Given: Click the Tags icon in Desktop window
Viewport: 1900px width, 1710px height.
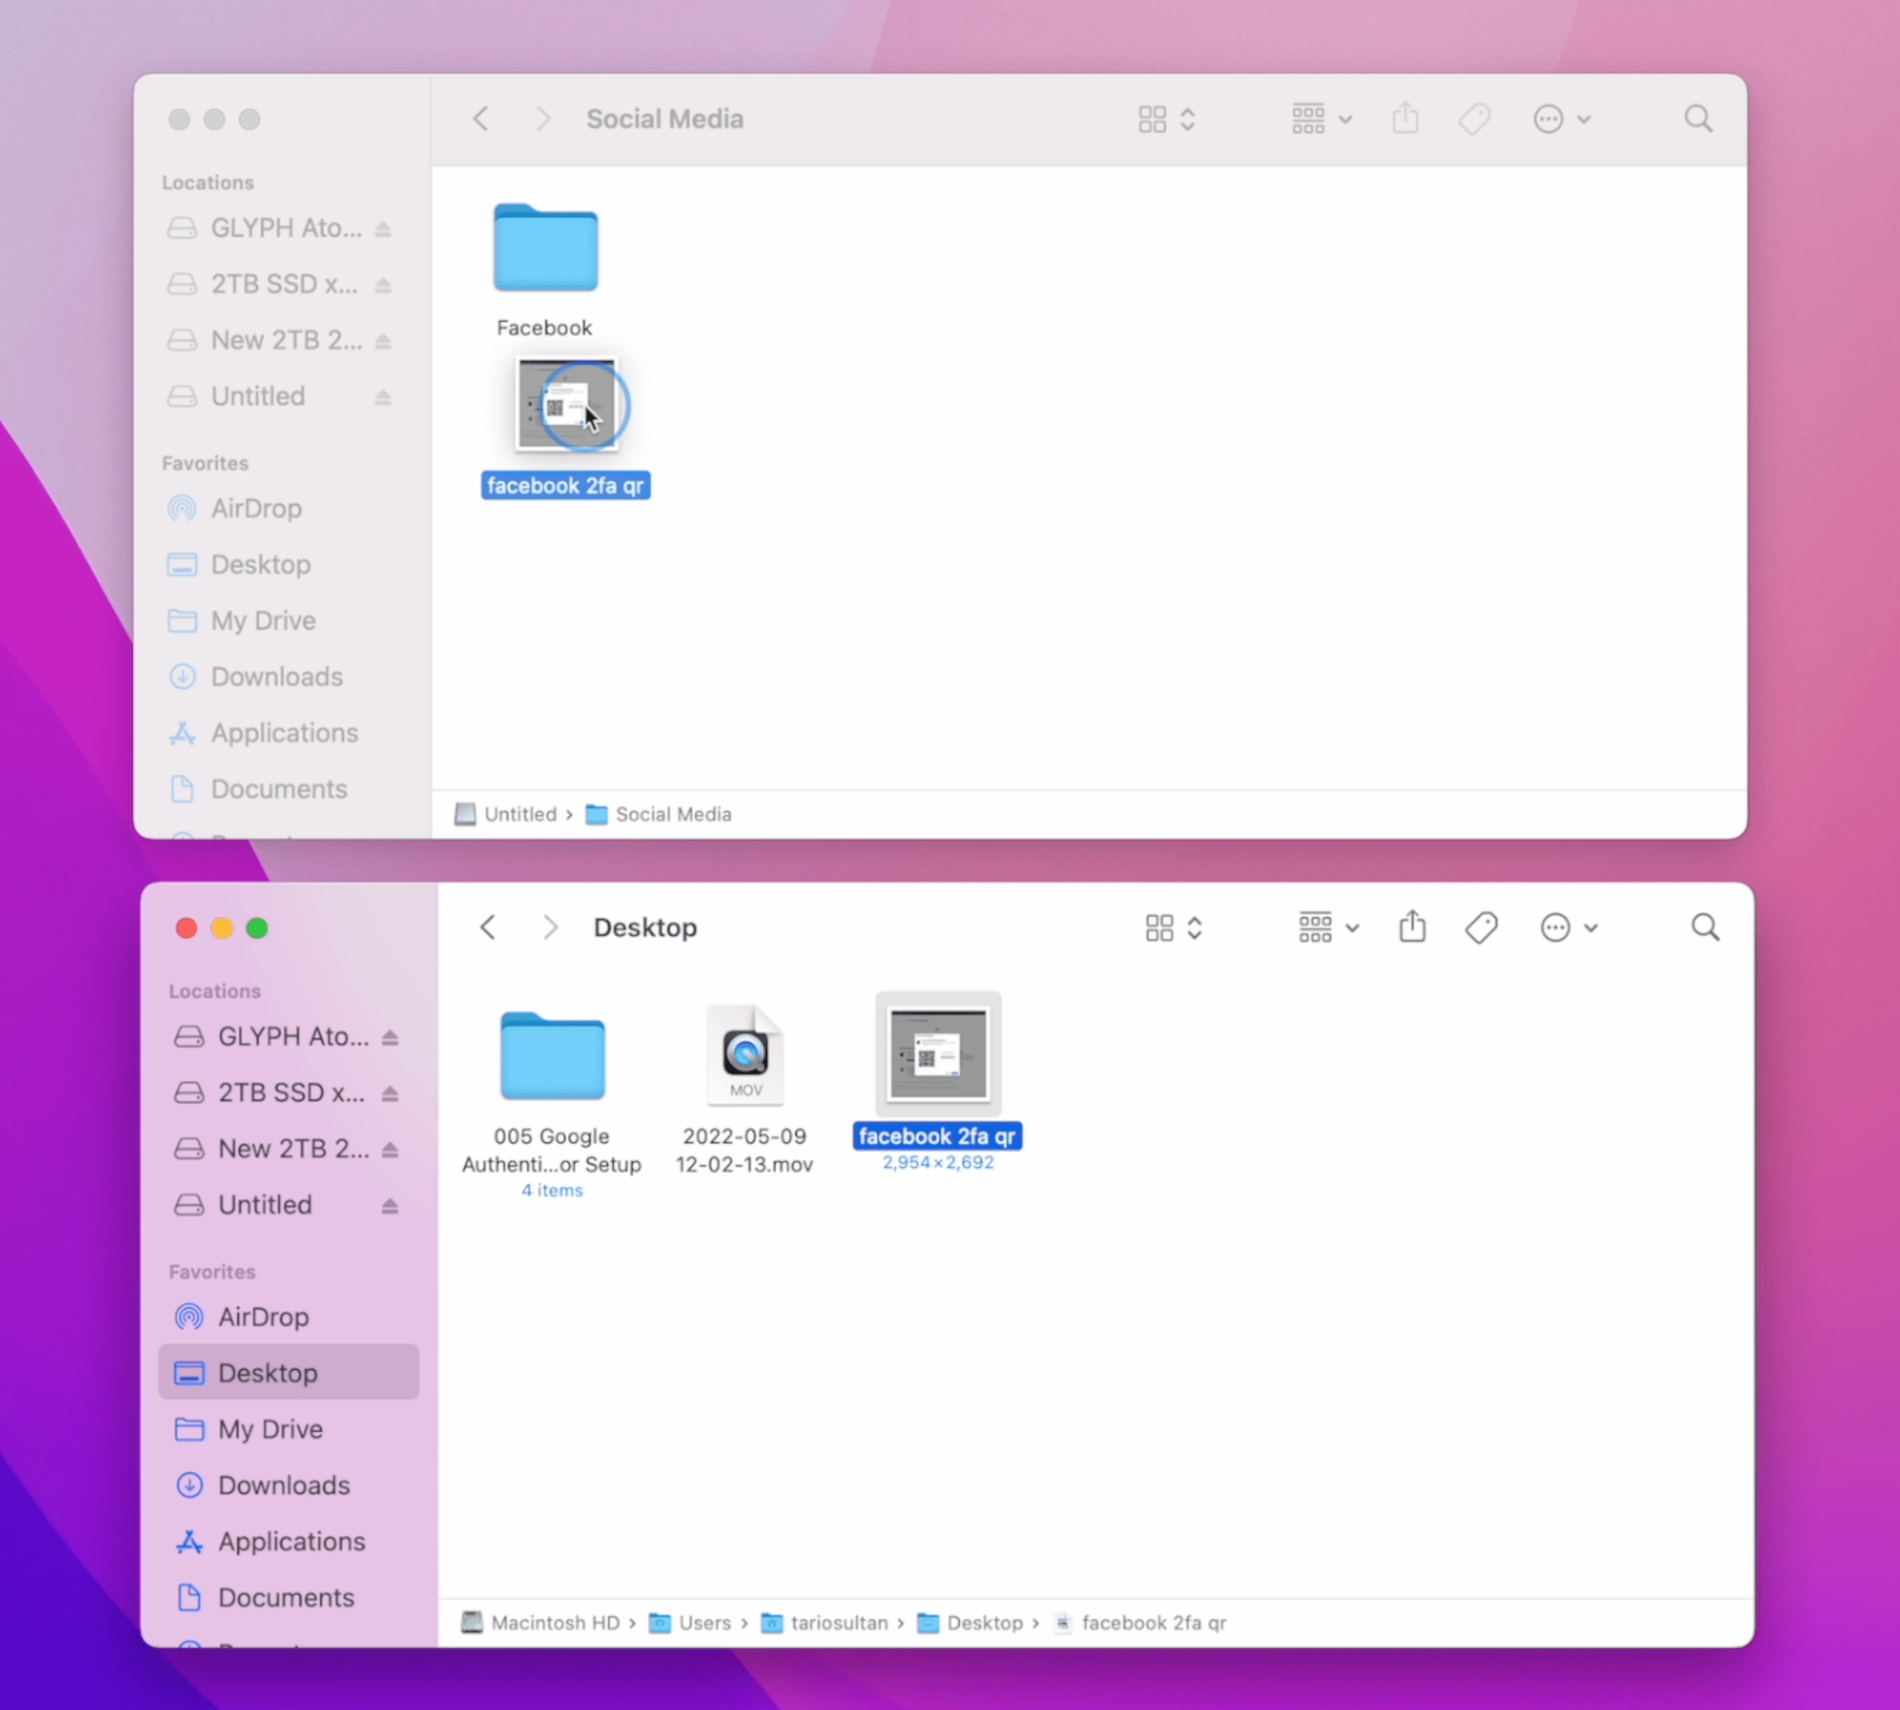Looking at the screenshot, I should [1481, 927].
